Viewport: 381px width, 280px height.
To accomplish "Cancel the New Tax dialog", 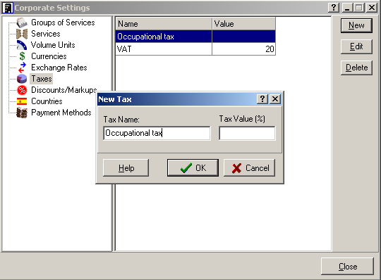I will pyautogui.click(x=249, y=168).
